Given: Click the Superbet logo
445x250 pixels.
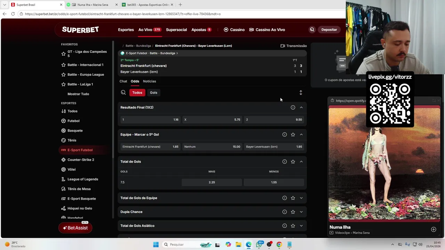Looking at the screenshot, I should [x=80, y=30].
